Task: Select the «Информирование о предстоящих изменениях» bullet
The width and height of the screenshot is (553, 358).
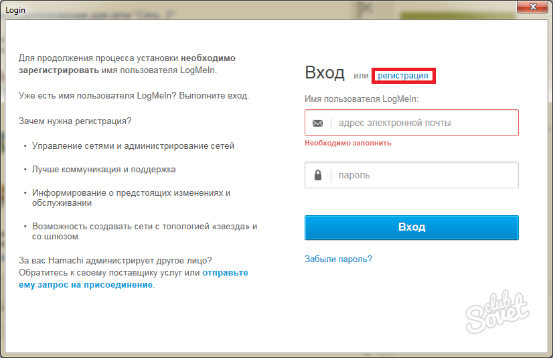Action: (x=131, y=193)
